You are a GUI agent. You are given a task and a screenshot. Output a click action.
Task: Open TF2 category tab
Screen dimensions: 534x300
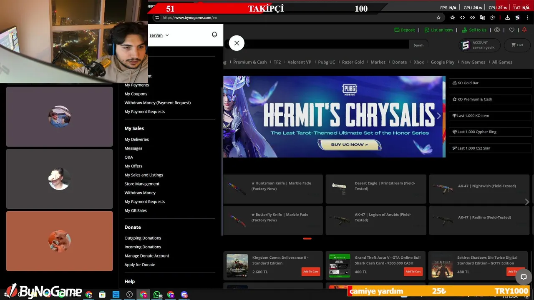(277, 62)
